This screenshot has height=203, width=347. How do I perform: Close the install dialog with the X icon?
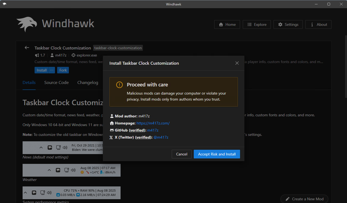click(x=237, y=63)
